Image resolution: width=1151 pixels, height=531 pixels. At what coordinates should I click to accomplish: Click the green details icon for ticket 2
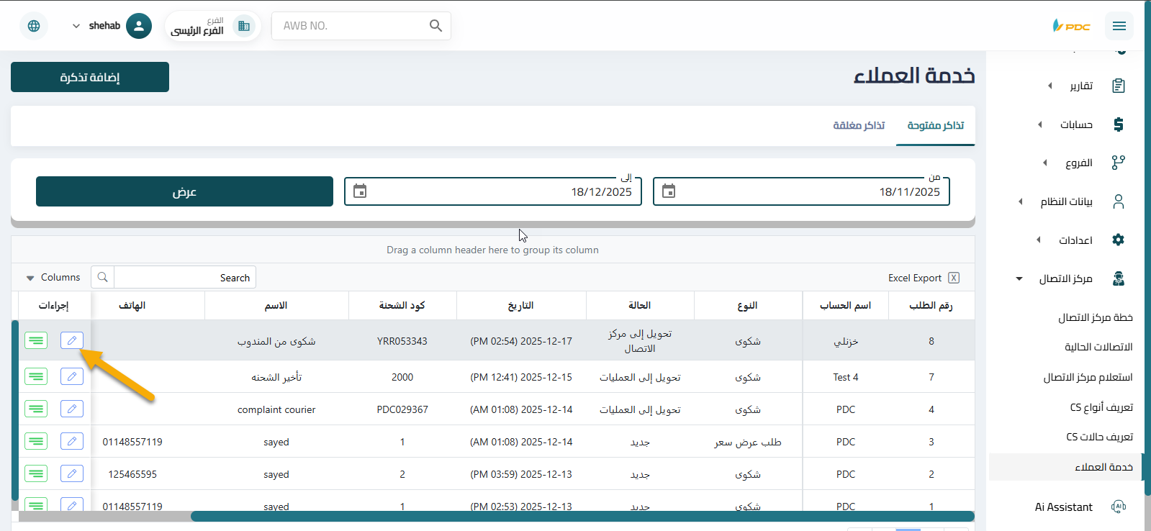36,473
